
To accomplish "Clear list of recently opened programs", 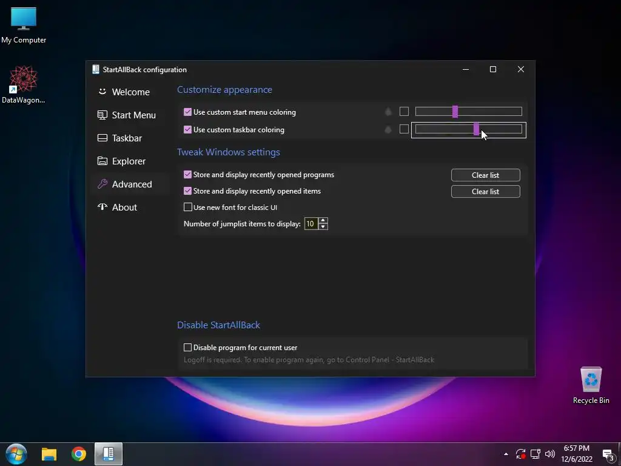I will click(486, 175).
